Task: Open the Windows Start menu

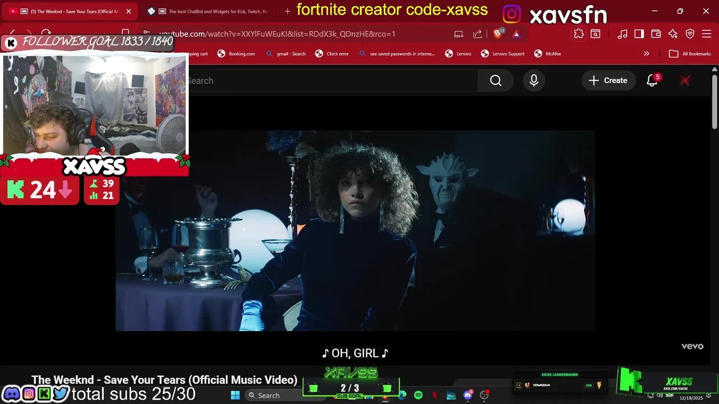Action: tap(235, 395)
